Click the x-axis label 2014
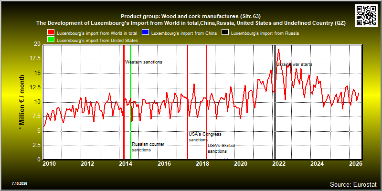 (x=126, y=163)
